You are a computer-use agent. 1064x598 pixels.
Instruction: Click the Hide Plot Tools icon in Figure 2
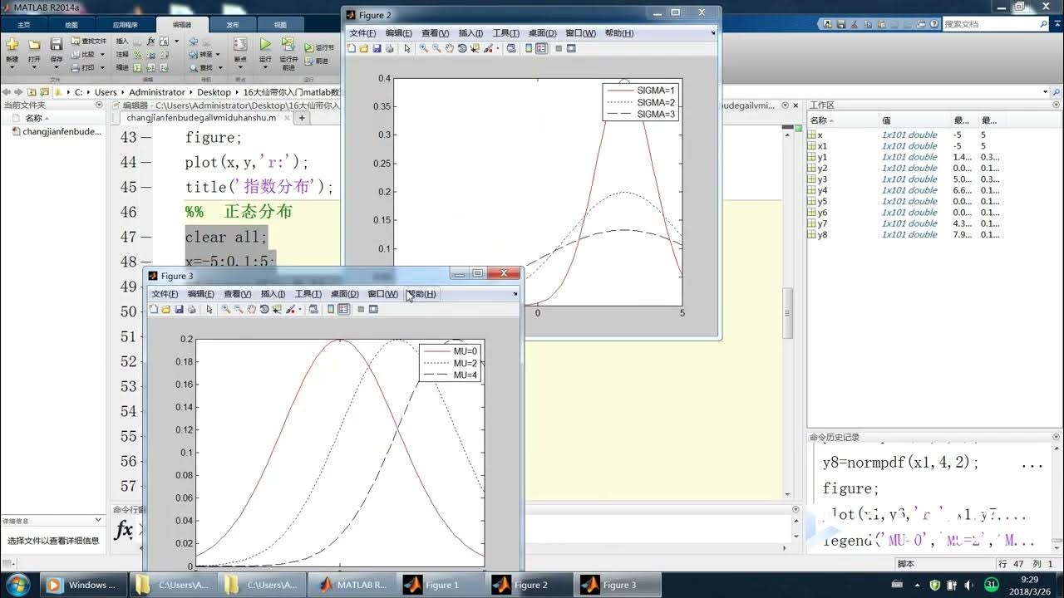point(559,48)
